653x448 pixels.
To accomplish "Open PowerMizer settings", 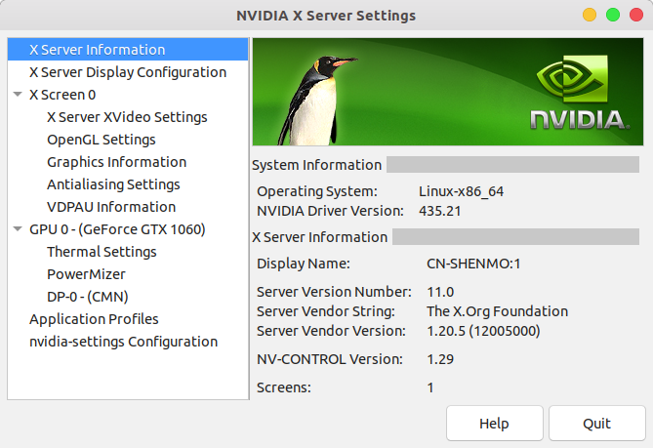I will tap(128, 274).
